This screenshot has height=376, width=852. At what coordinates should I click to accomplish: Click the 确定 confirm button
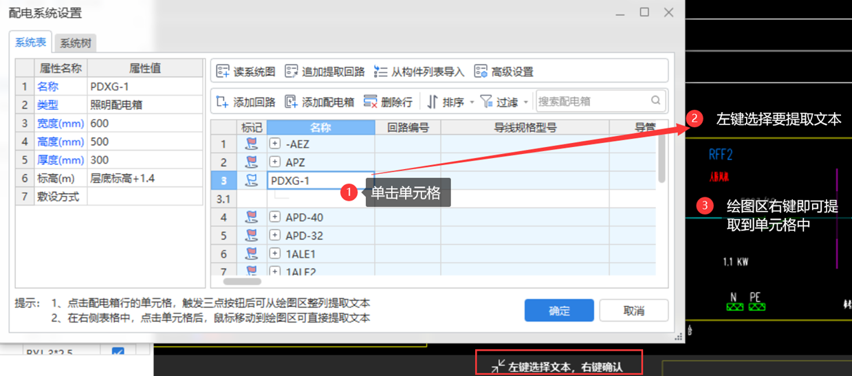[558, 311]
